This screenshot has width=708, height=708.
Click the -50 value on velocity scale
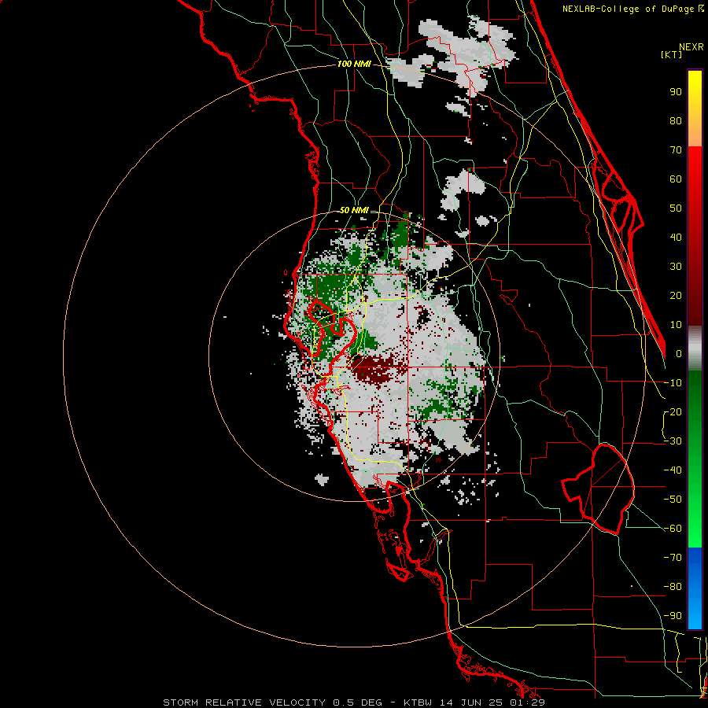pos(673,500)
